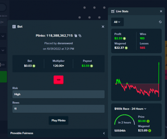Image resolution: width=167 pixels, height=139 pixels.
Task: Click the Live Stats chart icon
Action: (113, 11)
